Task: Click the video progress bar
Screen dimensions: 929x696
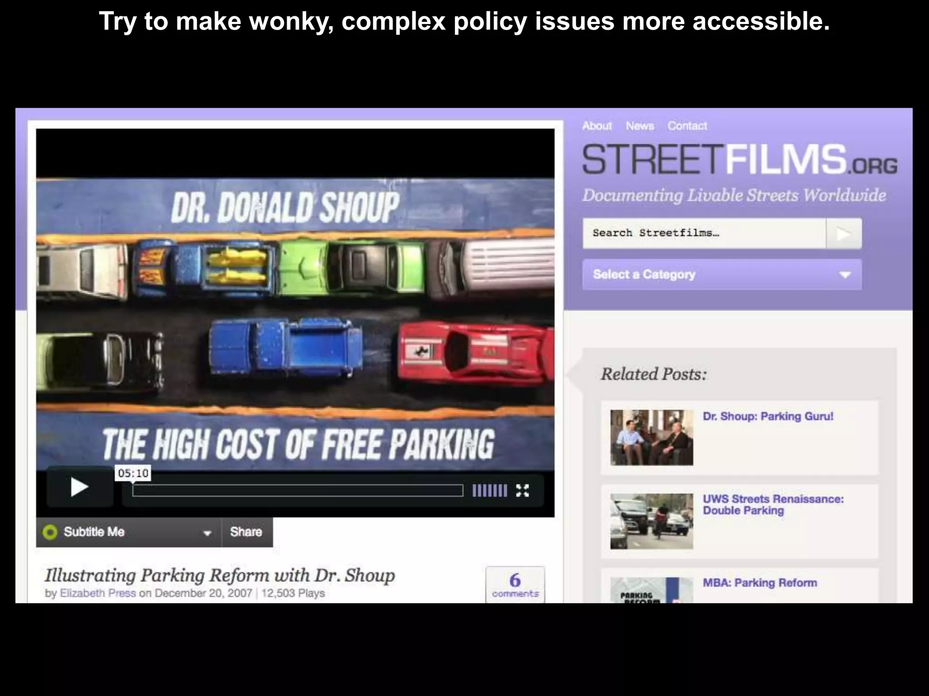Action: [298, 490]
